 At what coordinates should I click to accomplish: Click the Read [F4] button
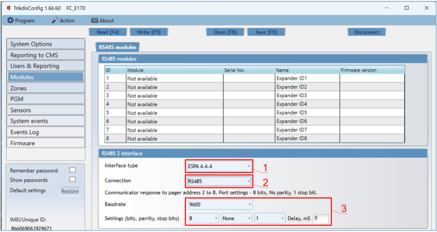coord(108,32)
